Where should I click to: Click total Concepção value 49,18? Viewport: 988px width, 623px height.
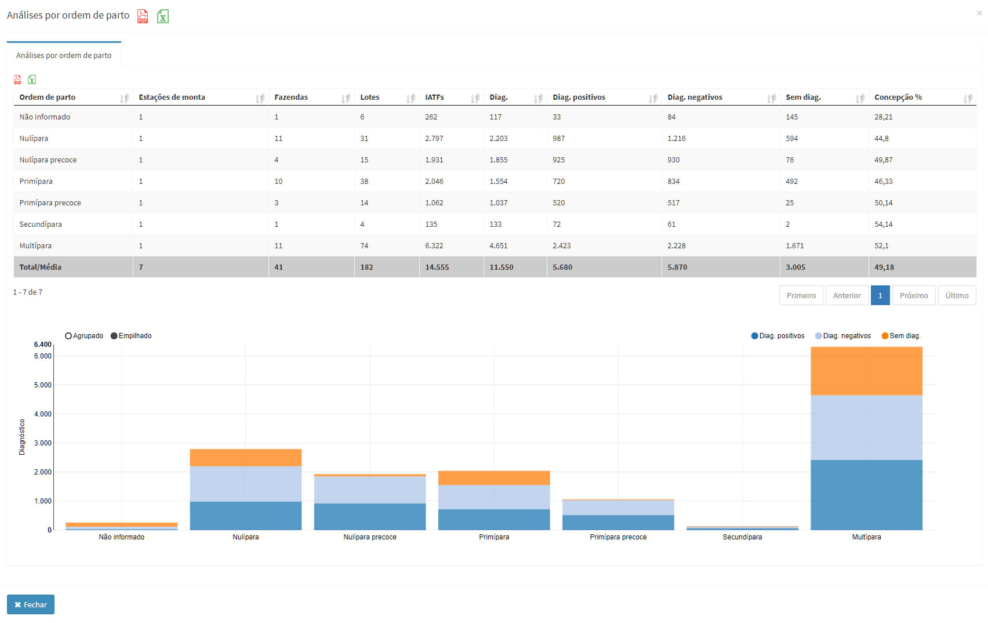884,267
